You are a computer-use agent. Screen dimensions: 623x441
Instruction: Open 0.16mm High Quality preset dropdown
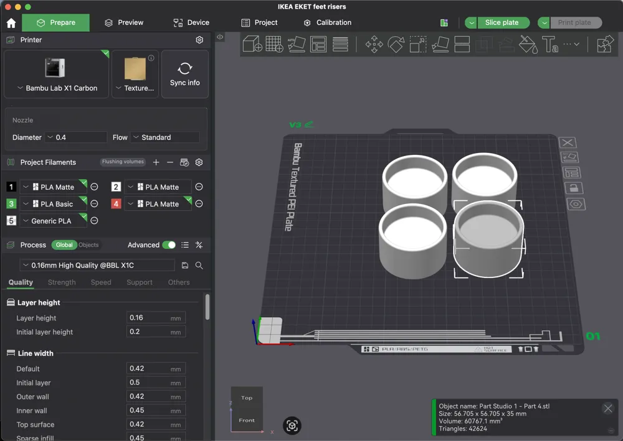coord(97,266)
